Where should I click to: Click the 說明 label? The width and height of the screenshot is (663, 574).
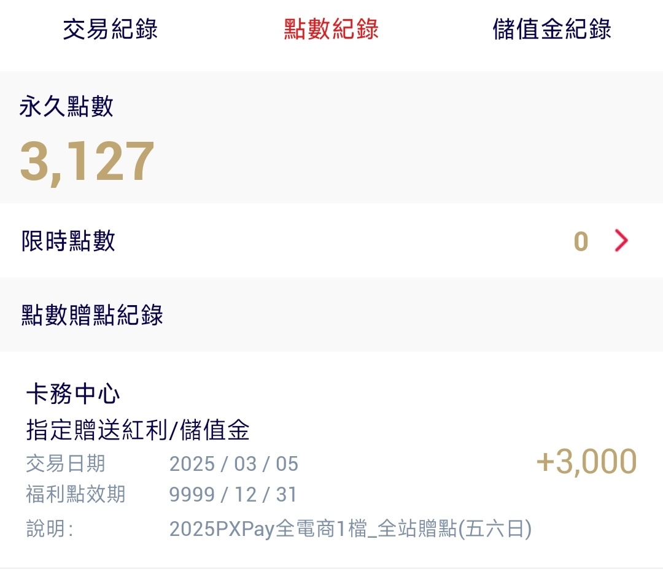point(50,529)
